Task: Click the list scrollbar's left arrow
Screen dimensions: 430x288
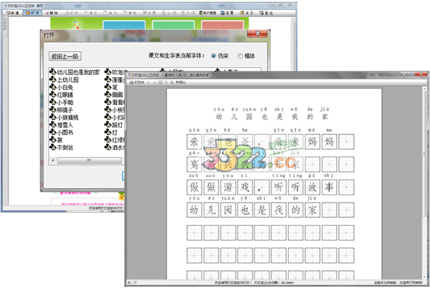Action: click(x=53, y=160)
